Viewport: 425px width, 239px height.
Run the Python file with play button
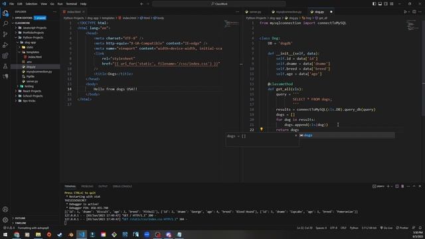[405, 12]
